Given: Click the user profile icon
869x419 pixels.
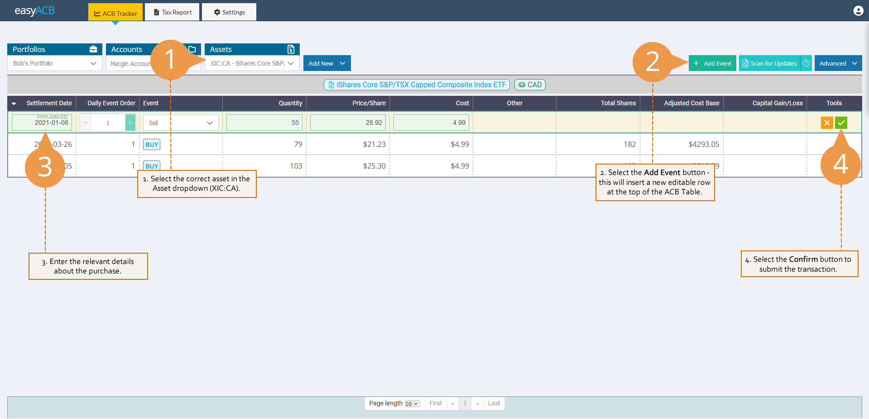Looking at the screenshot, I should click(x=858, y=10).
